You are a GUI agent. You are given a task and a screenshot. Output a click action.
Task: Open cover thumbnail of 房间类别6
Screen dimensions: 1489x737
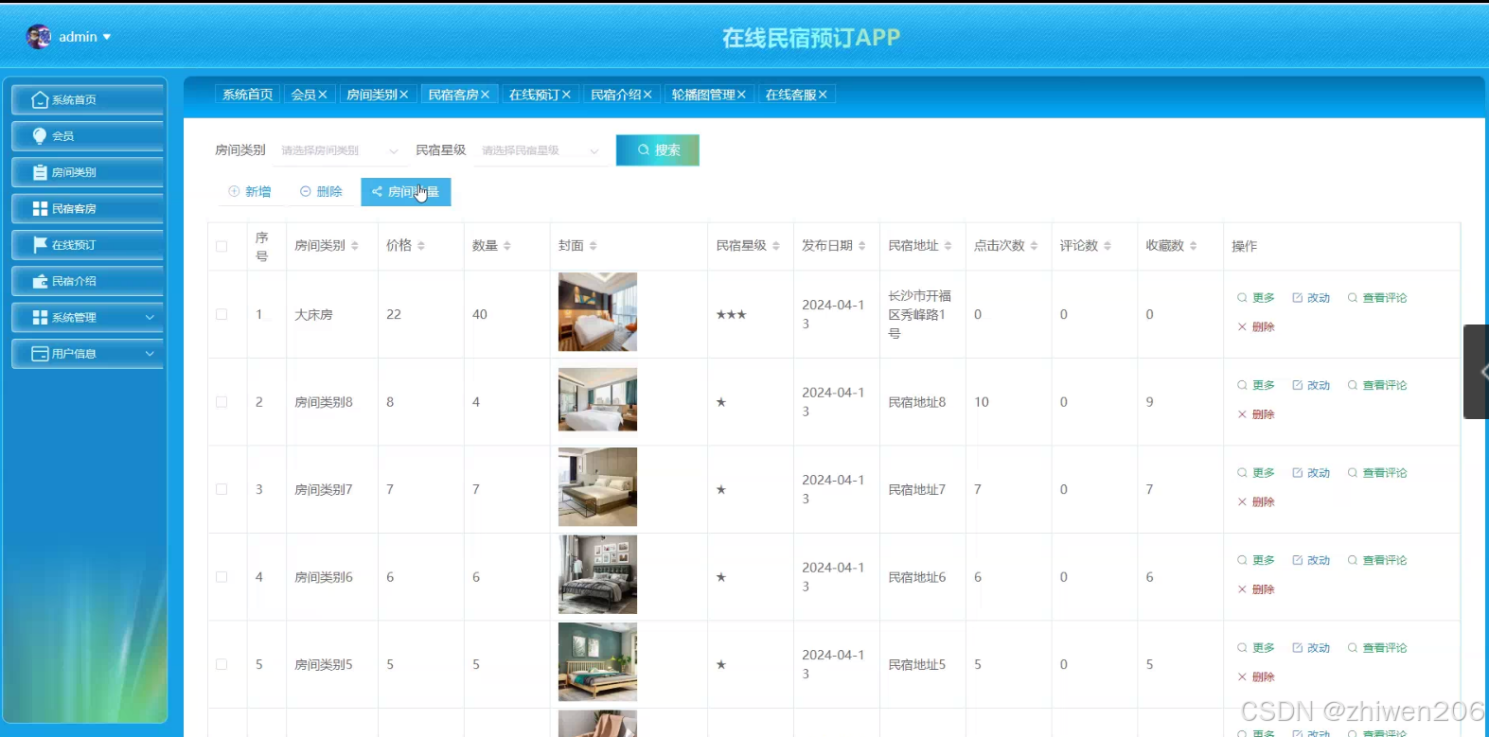click(x=597, y=574)
